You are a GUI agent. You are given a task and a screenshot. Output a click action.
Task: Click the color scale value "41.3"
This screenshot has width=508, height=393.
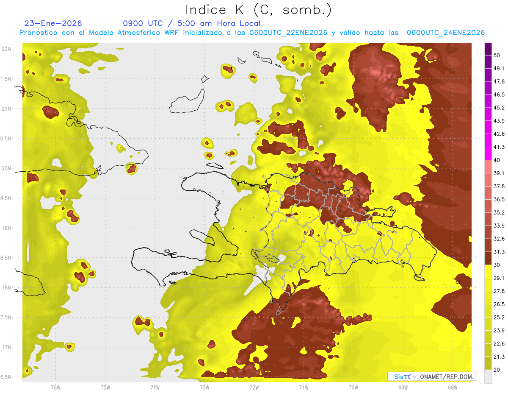pos(499,147)
